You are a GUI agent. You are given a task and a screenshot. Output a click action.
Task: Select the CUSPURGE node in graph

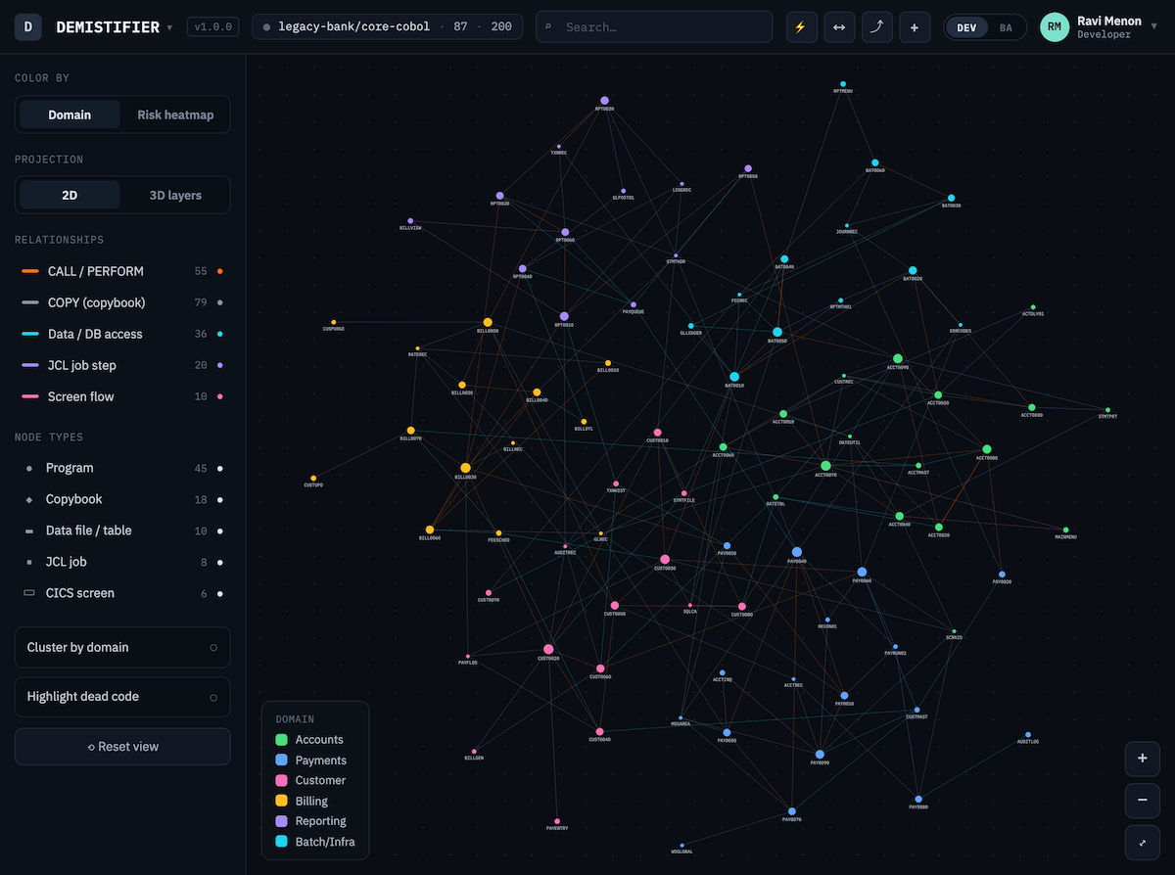click(333, 322)
